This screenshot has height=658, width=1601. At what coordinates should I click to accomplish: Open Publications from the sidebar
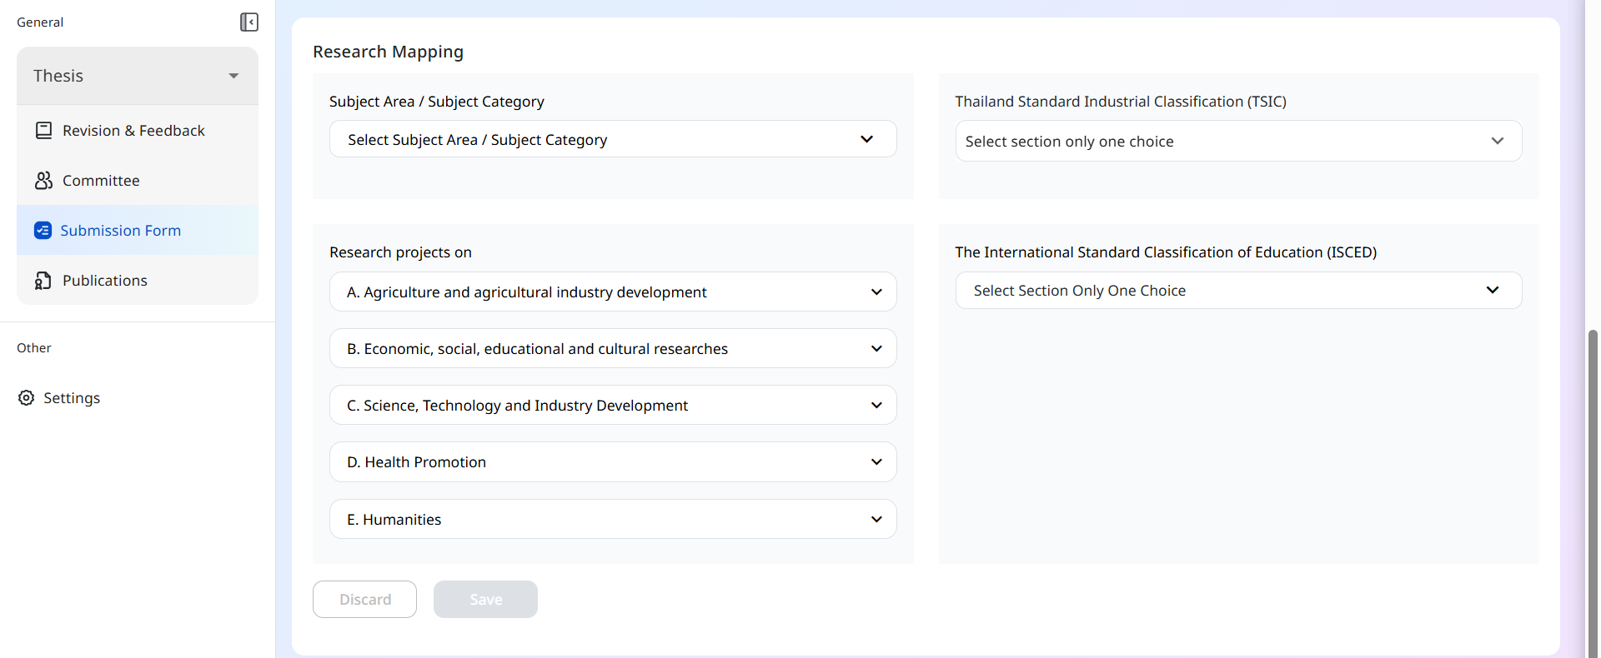[105, 281]
